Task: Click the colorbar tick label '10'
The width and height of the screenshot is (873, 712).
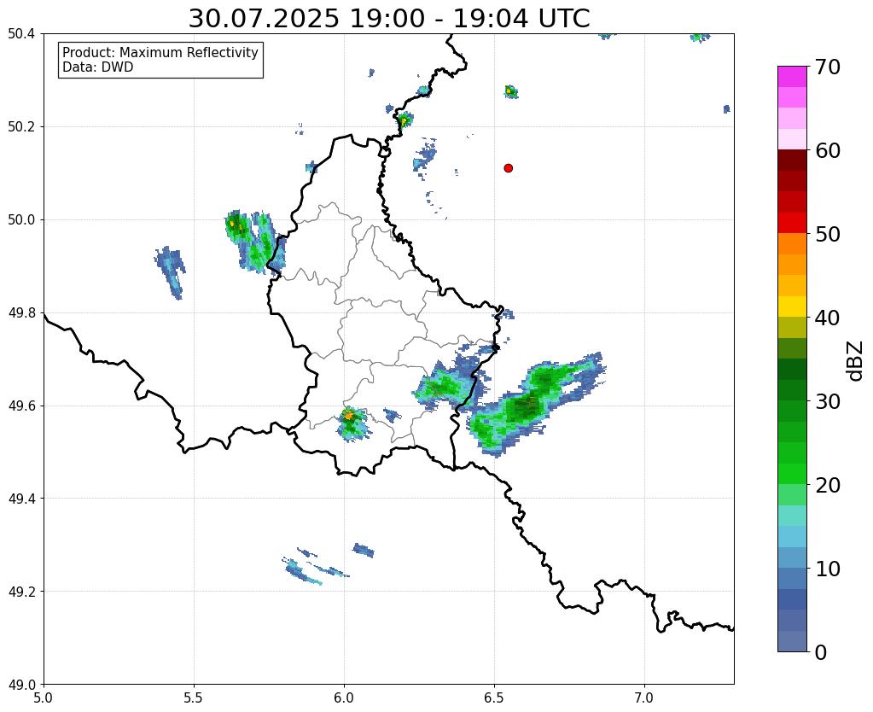Action: coord(828,569)
